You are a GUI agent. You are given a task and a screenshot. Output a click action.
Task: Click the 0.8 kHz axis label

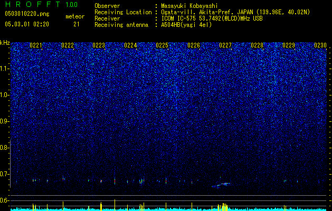[x=4, y=148]
